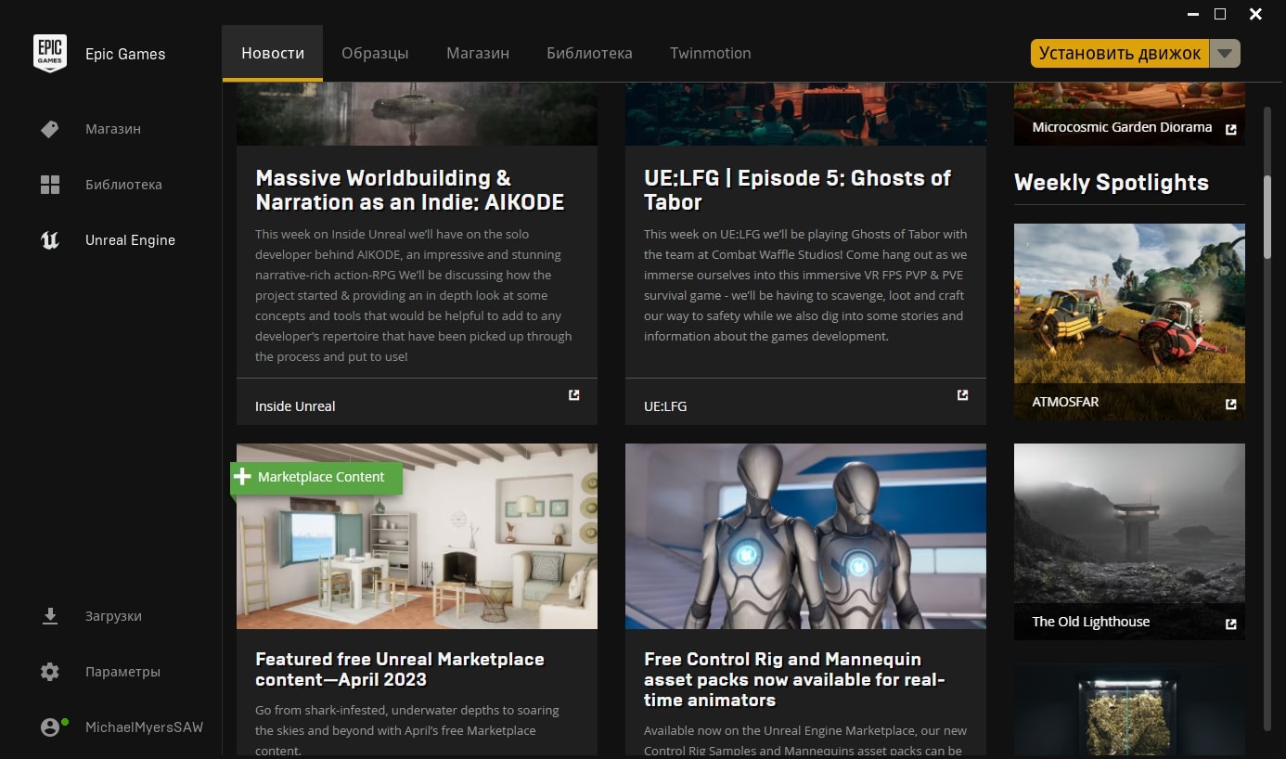Click the Inside Unreal footer label
This screenshot has width=1286, height=759.
click(x=295, y=406)
